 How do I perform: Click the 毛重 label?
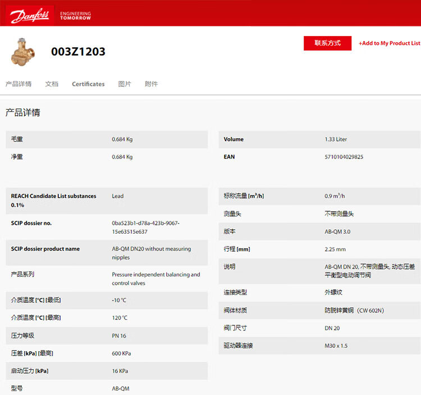tap(17, 139)
